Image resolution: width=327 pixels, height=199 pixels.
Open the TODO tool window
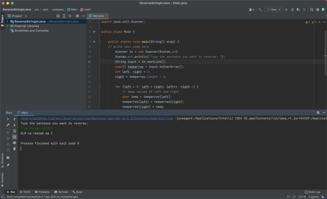[x=25, y=192]
